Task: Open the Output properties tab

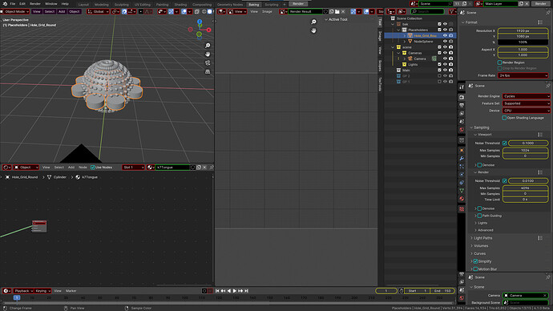Action: click(x=462, y=106)
